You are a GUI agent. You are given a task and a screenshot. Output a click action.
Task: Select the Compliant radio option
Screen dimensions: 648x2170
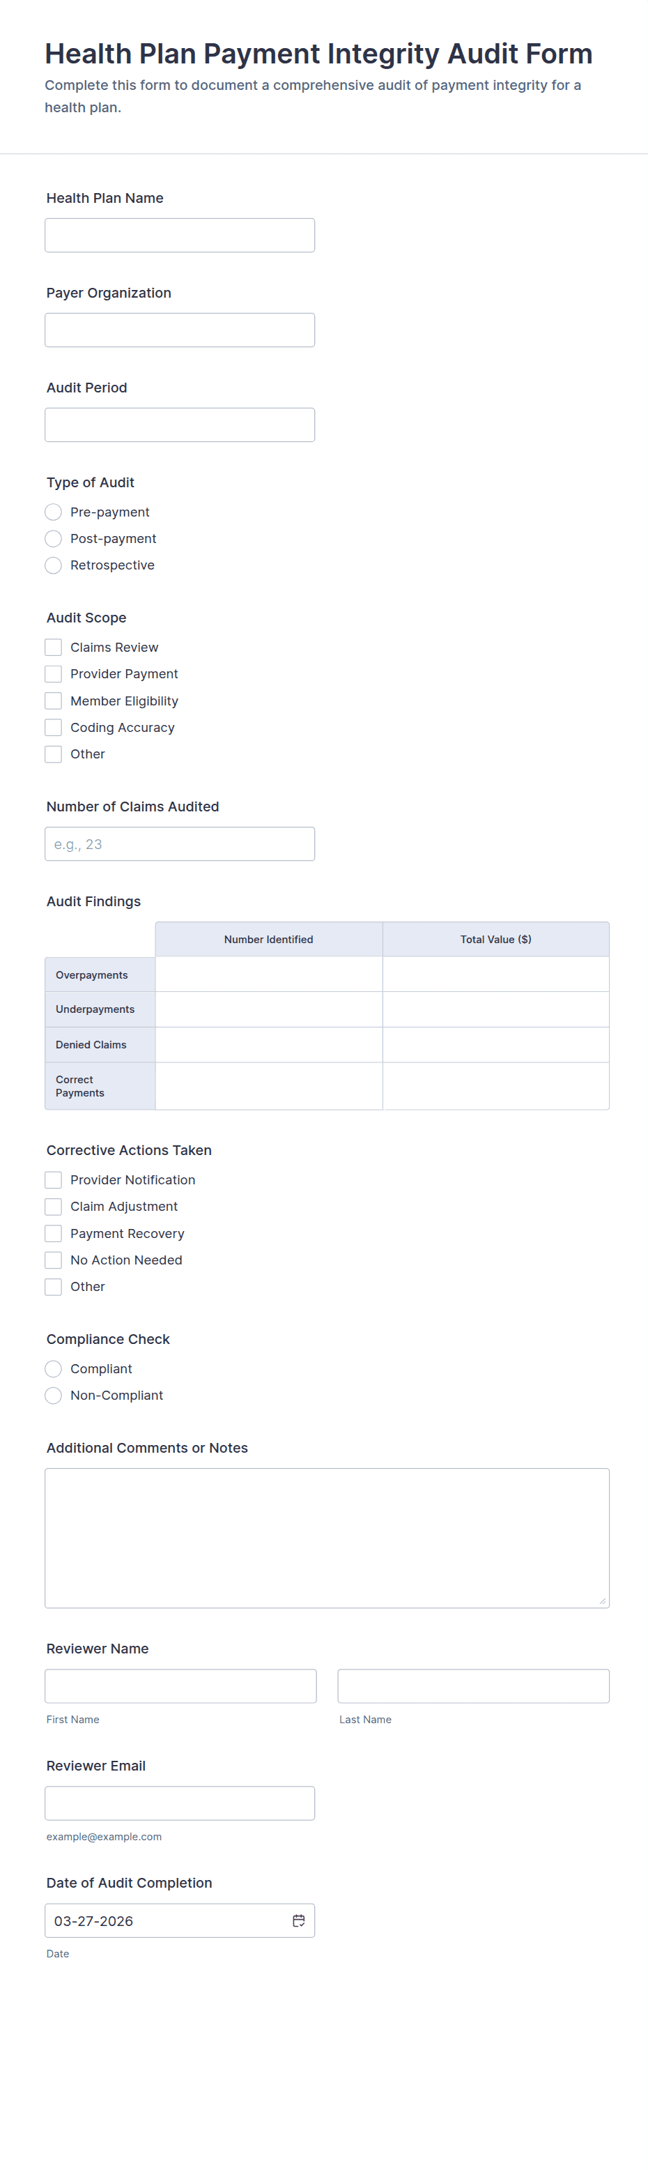point(53,1369)
